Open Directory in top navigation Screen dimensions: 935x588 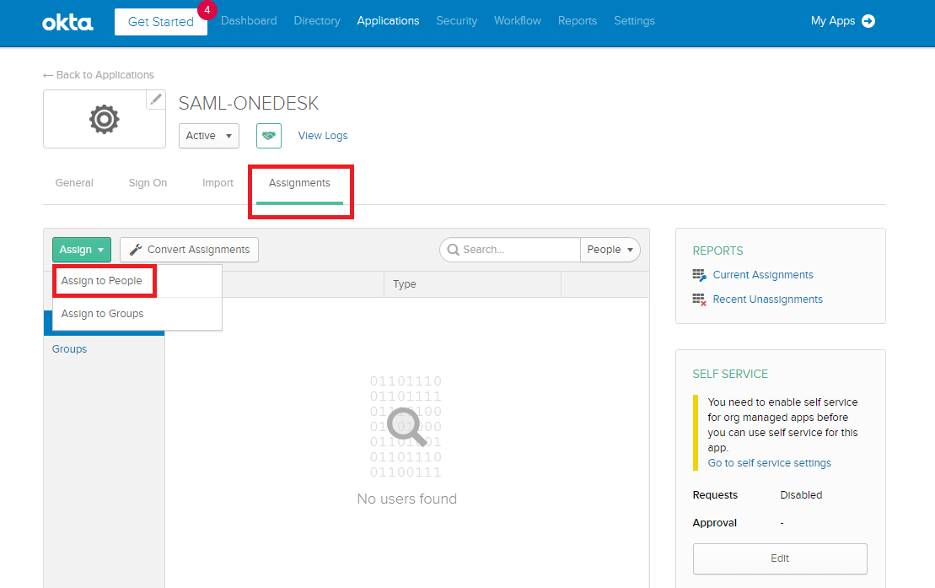point(317,21)
